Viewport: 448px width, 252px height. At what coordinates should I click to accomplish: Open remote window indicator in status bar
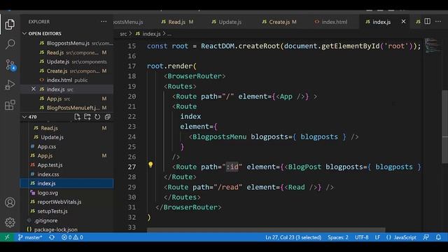7,237
